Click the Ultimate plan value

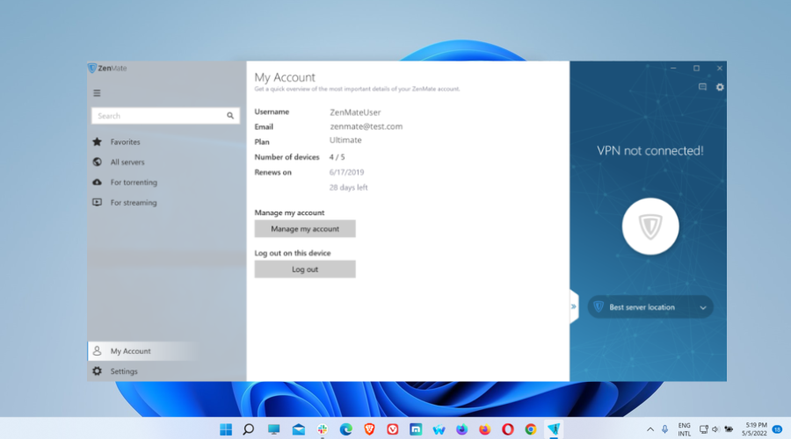coord(345,140)
